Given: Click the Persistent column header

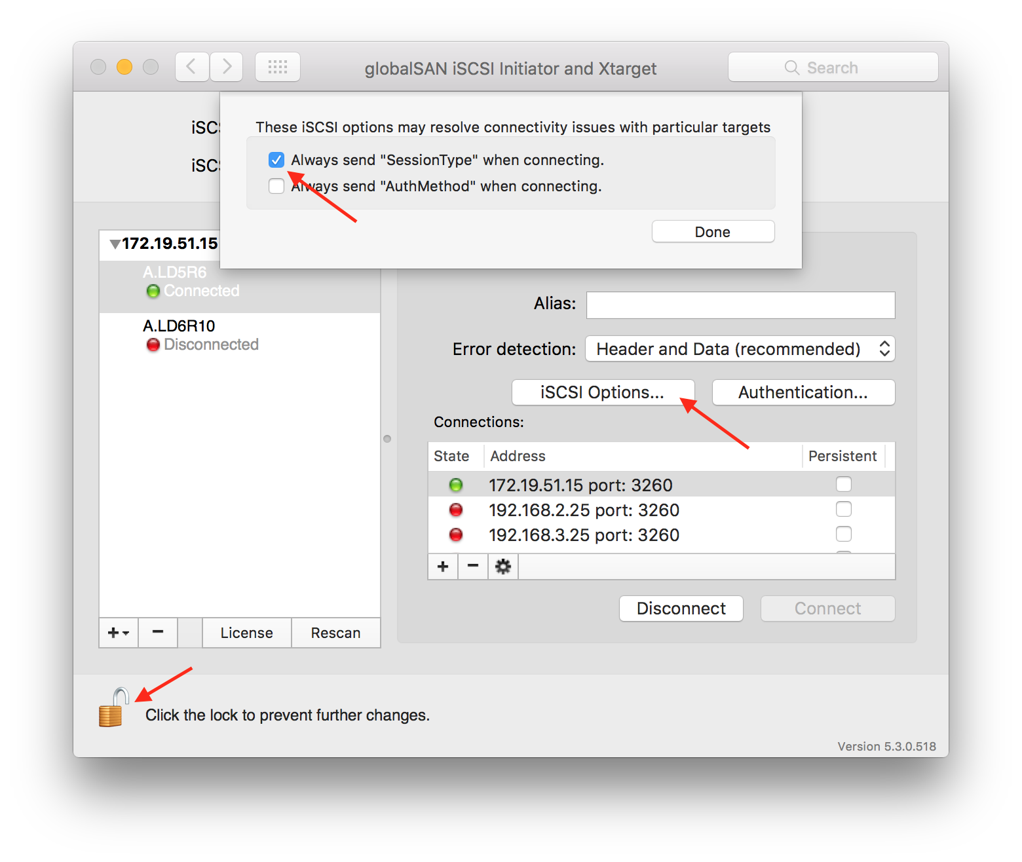Looking at the screenshot, I should [x=843, y=456].
